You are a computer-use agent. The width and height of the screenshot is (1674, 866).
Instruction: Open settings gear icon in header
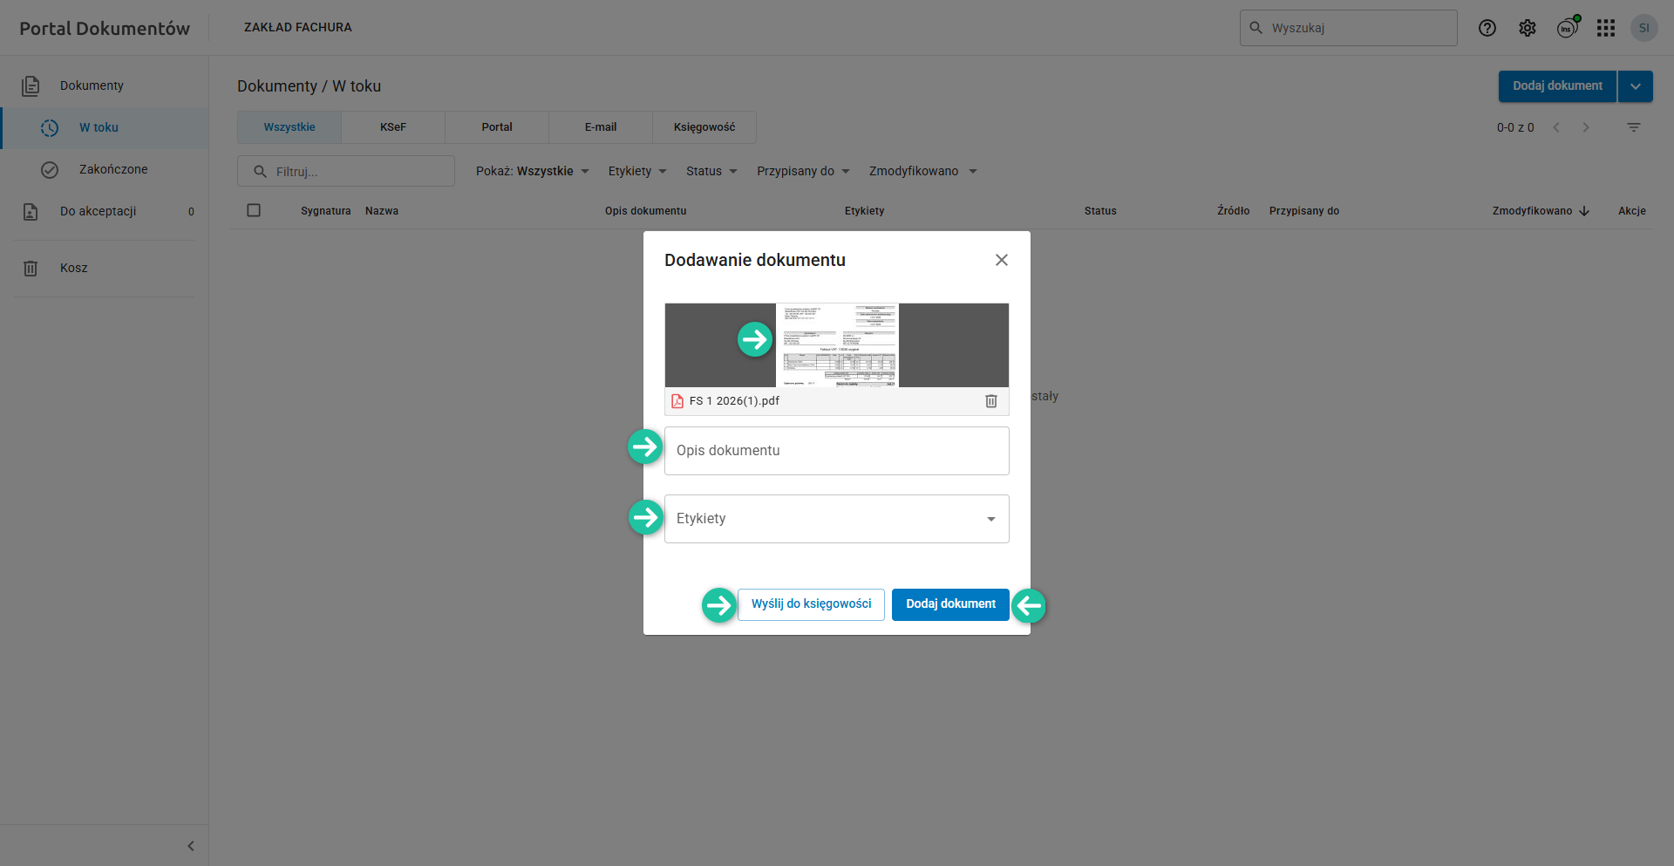point(1527,28)
